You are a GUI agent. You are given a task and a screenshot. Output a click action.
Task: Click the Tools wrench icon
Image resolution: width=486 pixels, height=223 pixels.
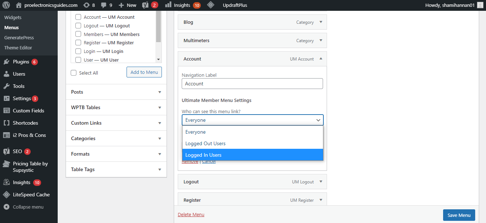tap(6, 86)
